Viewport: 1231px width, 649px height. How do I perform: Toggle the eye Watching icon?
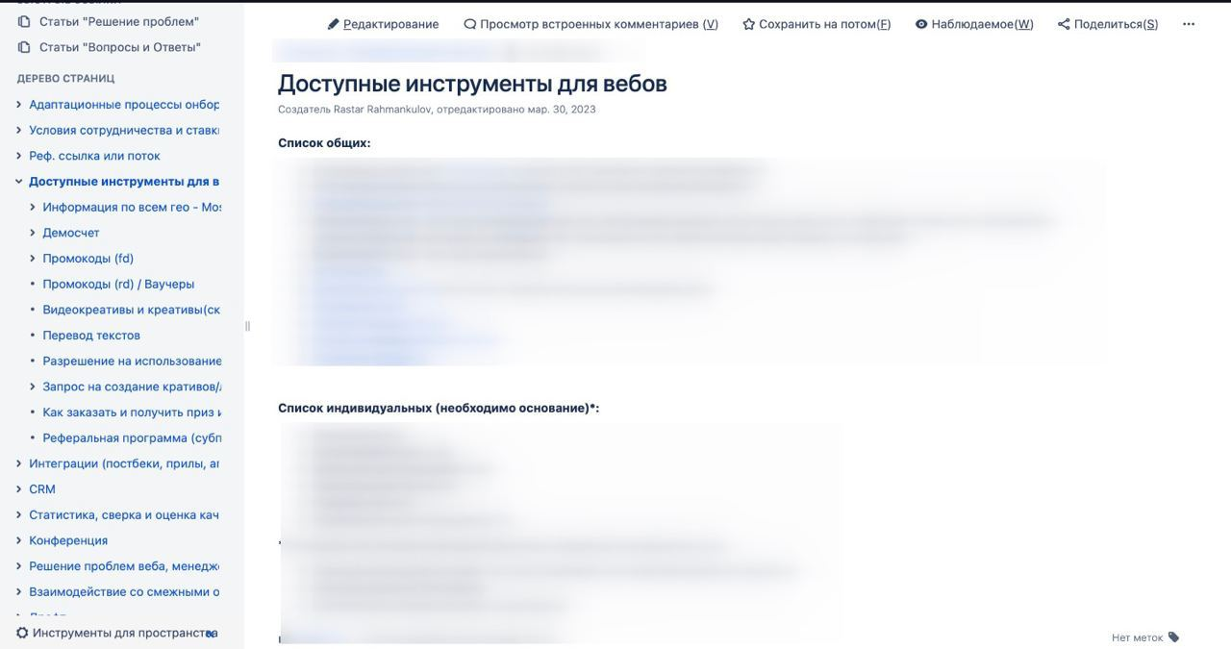click(921, 24)
